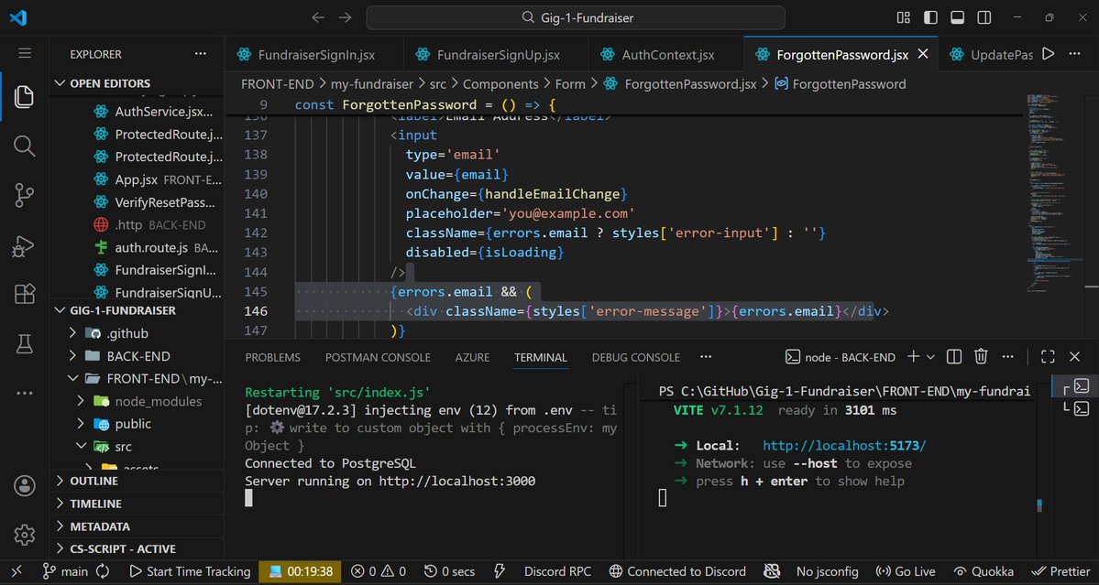
Task: Toggle the secondary side bar visibility
Action: [984, 17]
